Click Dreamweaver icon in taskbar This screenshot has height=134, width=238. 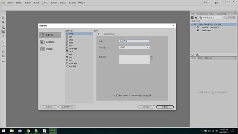(x=53, y=131)
